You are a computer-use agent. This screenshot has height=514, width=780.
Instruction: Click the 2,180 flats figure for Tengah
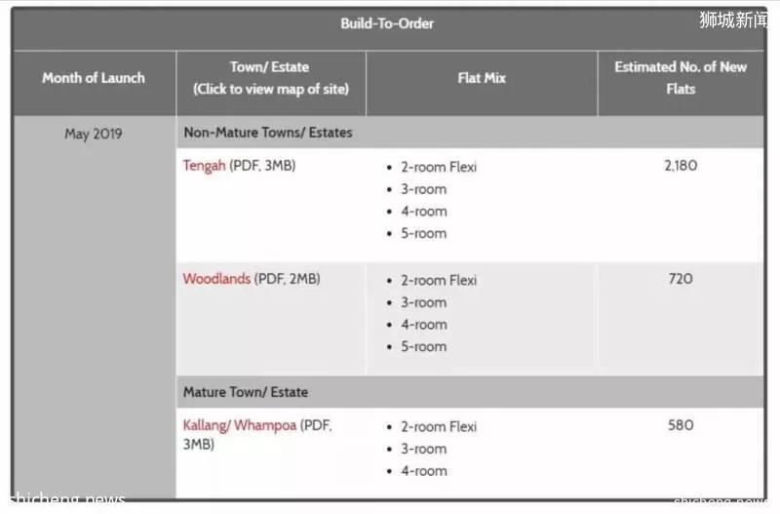(x=681, y=166)
